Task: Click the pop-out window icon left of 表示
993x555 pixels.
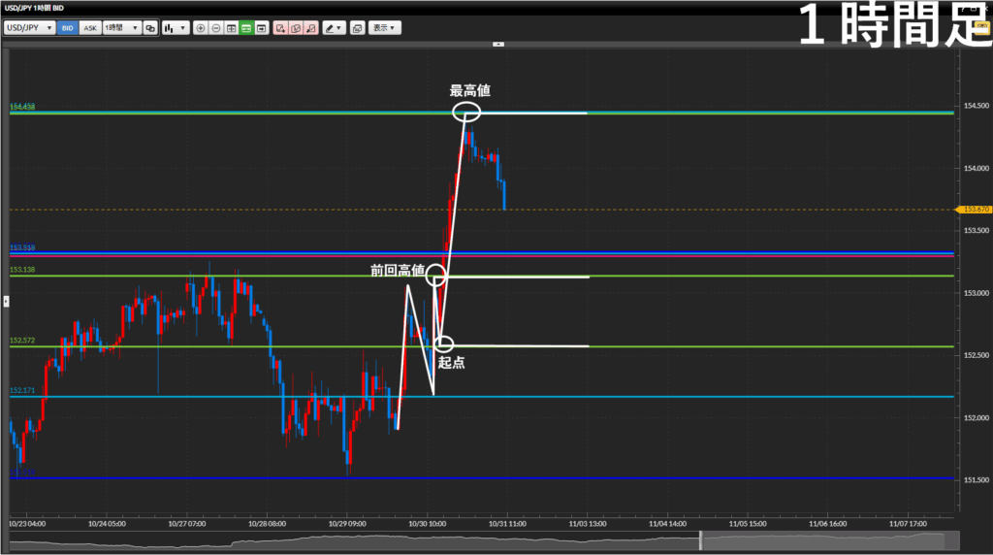Action: point(357,28)
